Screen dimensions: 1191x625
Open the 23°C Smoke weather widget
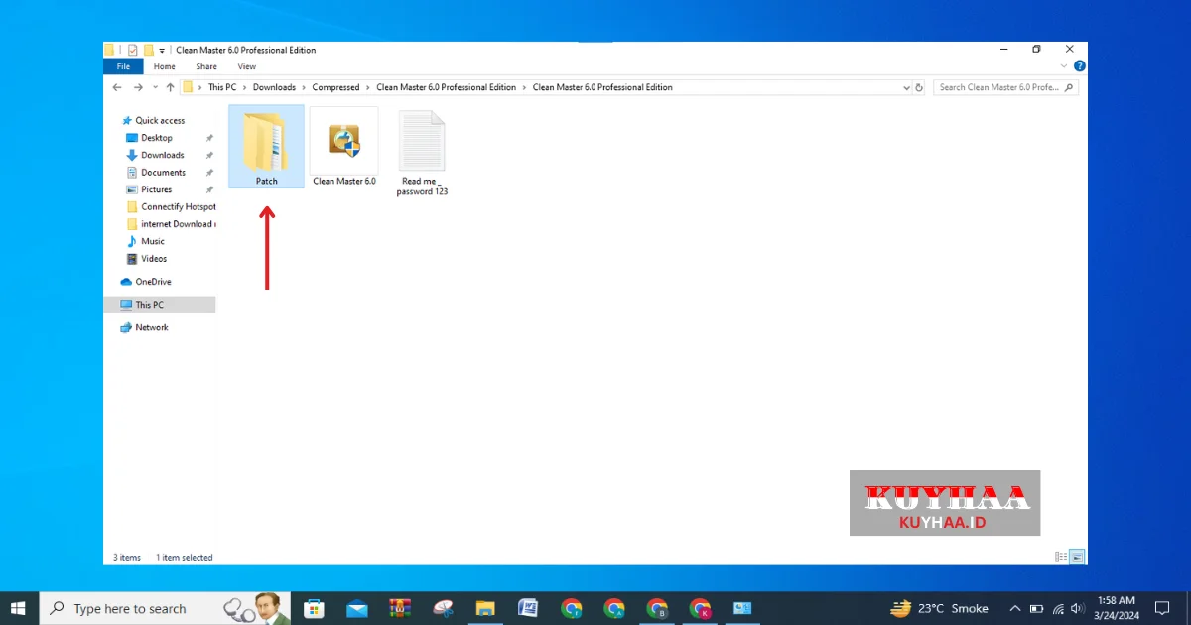(939, 608)
